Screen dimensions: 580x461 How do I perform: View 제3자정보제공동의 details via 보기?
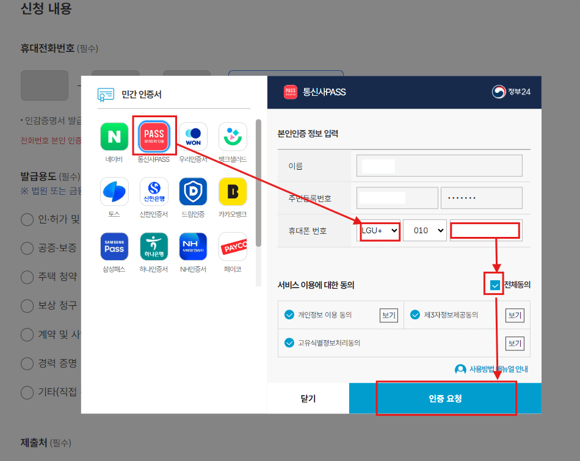click(x=515, y=315)
